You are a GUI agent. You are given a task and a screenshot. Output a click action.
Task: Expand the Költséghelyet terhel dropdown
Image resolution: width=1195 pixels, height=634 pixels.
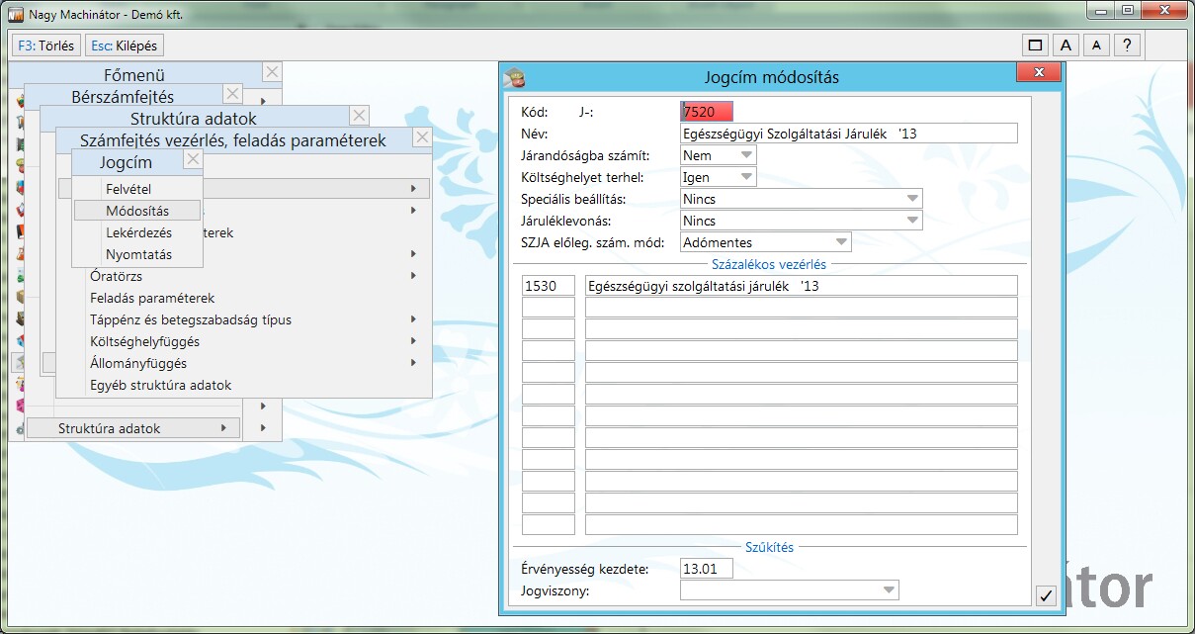746,177
